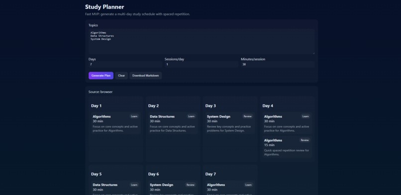Click System Design title in Day 6

pyautogui.click(x=161, y=185)
